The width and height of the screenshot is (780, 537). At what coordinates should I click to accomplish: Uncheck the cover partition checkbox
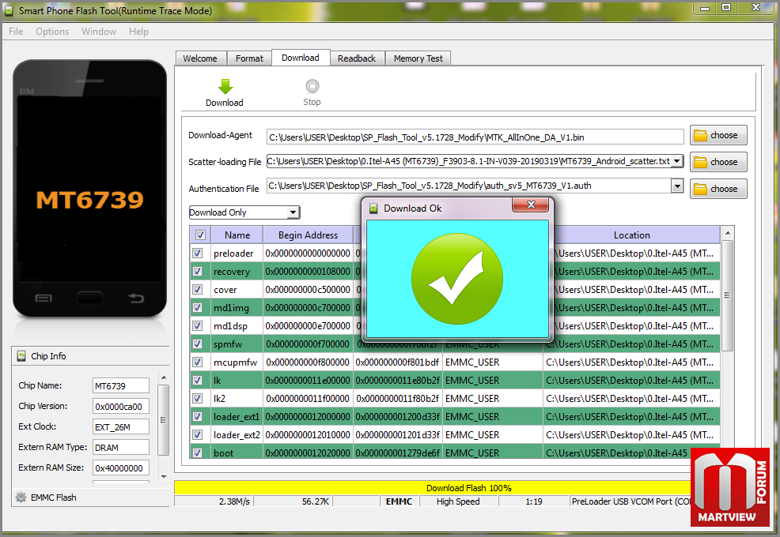pyautogui.click(x=198, y=290)
